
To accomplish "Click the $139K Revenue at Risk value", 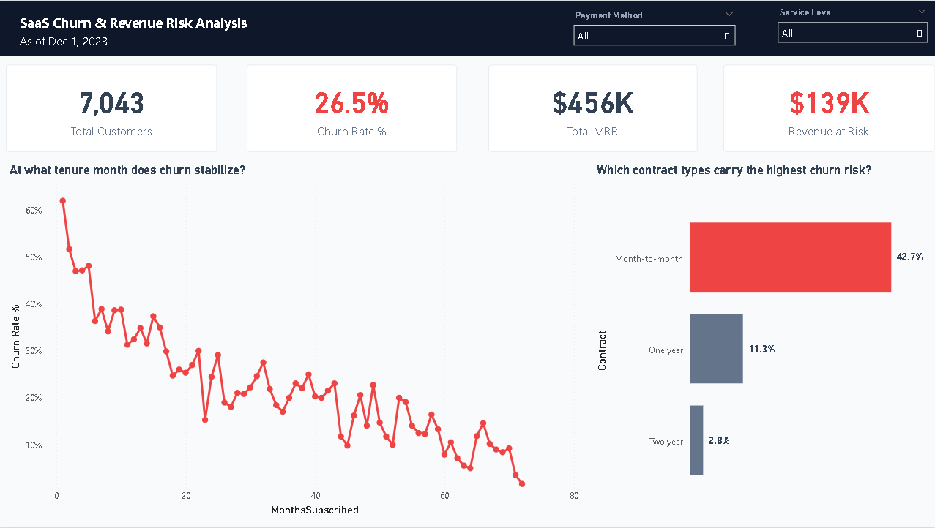I will click(x=830, y=104).
